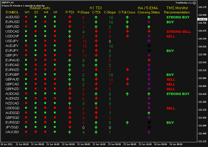This screenshot has height=147, width=208.
Task: Click GBPJPY P-Slope value 11
Action: click(85, 56)
